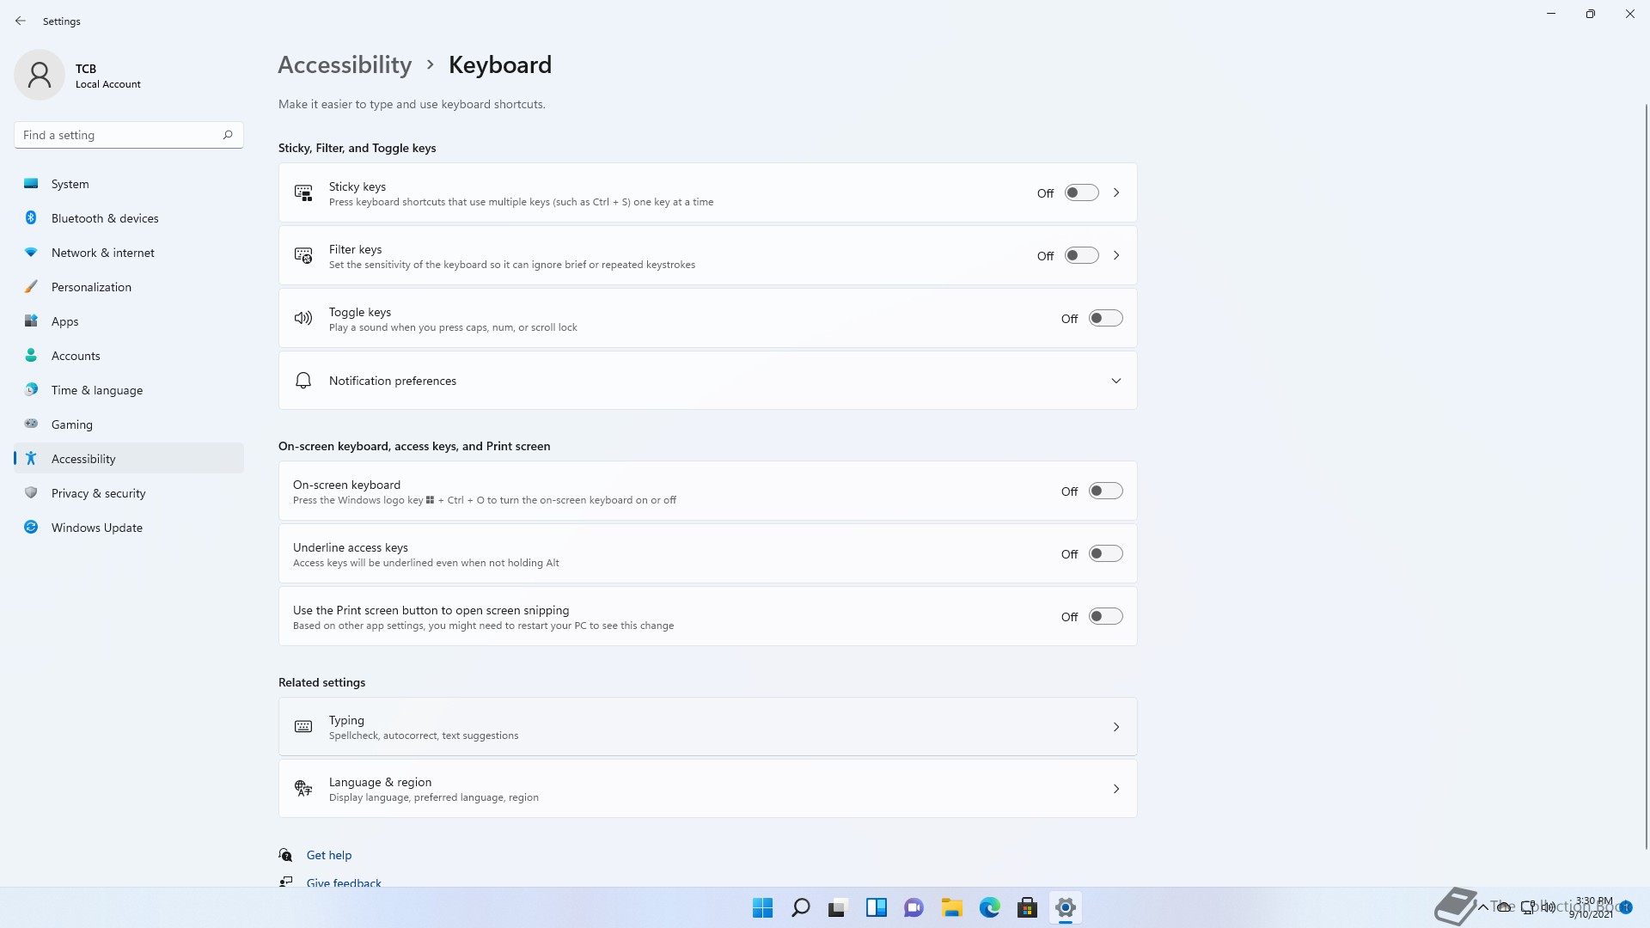Select Privacy & security in sidebar

point(98,493)
